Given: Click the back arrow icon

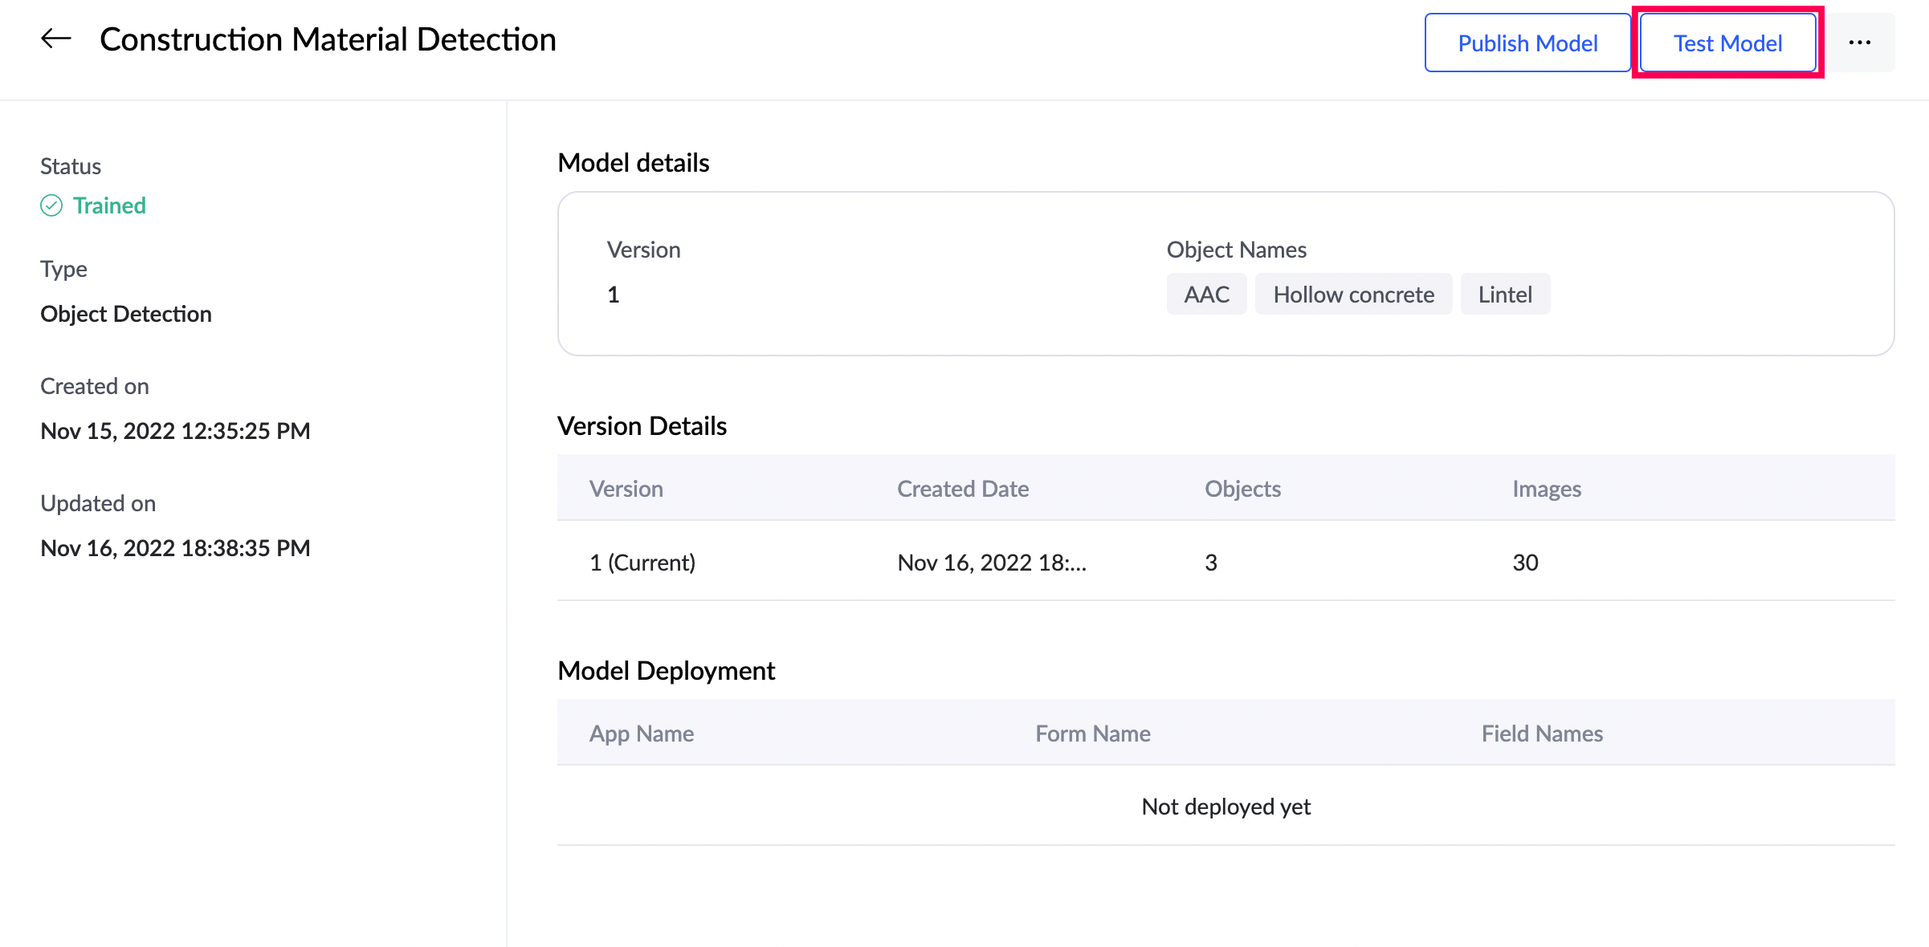Looking at the screenshot, I should pyautogui.click(x=56, y=39).
